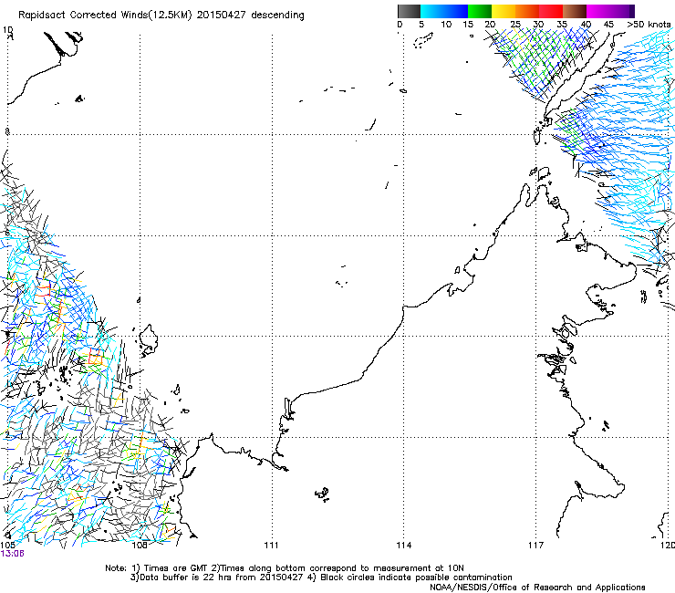Click the 111 longitude axis label

tap(271, 546)
